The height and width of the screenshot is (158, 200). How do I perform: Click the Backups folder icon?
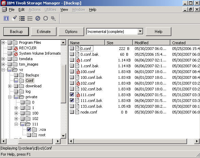(21, 75)
